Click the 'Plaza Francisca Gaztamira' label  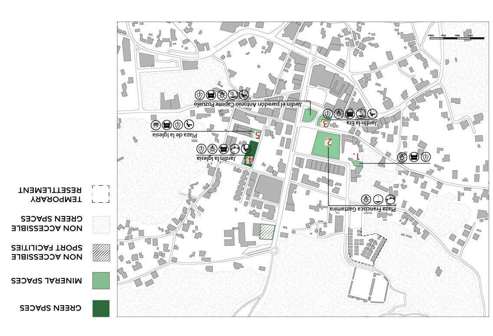[362, 209]
